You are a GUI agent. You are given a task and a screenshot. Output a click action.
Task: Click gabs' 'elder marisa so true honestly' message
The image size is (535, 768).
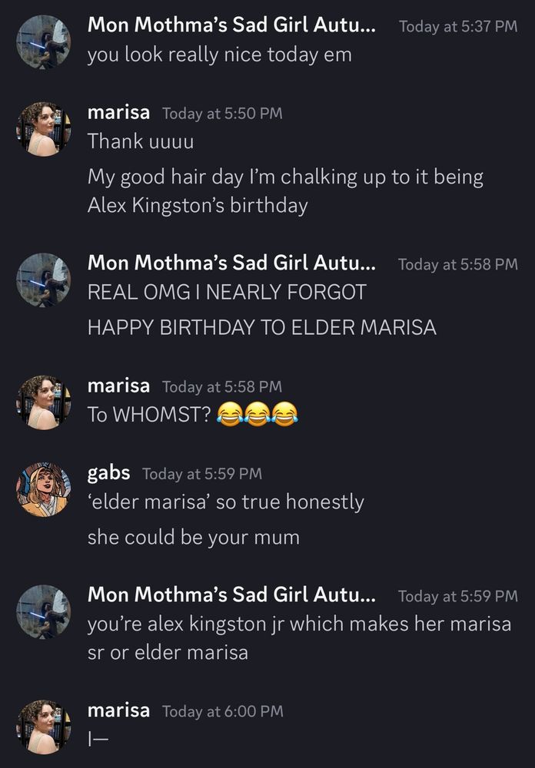click(225, 502)
